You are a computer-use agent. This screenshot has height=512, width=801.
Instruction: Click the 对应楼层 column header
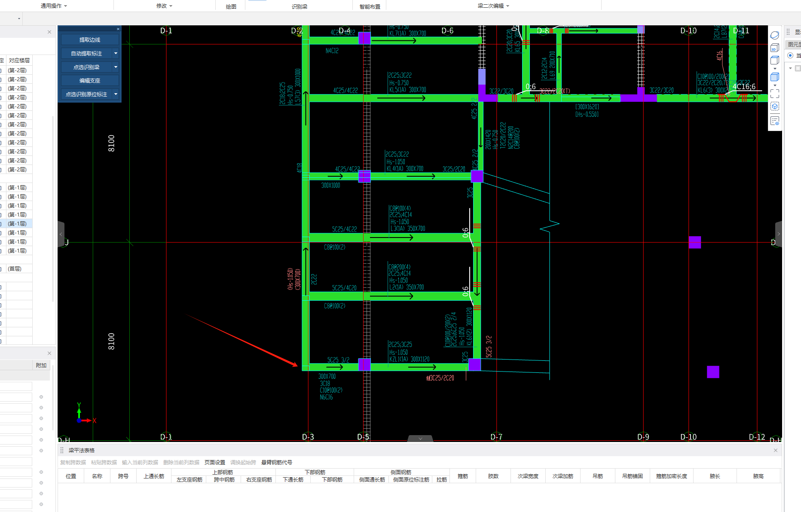pyautogui.click(x=19, y=60)
